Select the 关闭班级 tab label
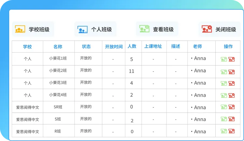This screenshot has height=141, width=244. [x=226, y=29]
